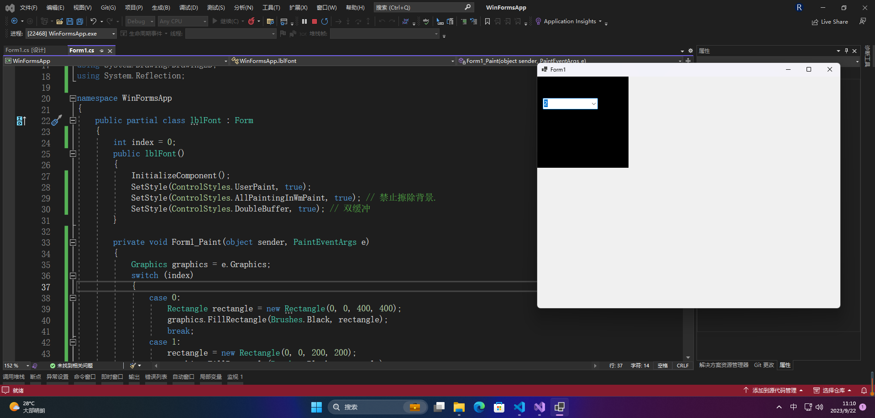
Task: Open the Form1_Paint member navigation dropdown
Action: click(x=570, y=61)
